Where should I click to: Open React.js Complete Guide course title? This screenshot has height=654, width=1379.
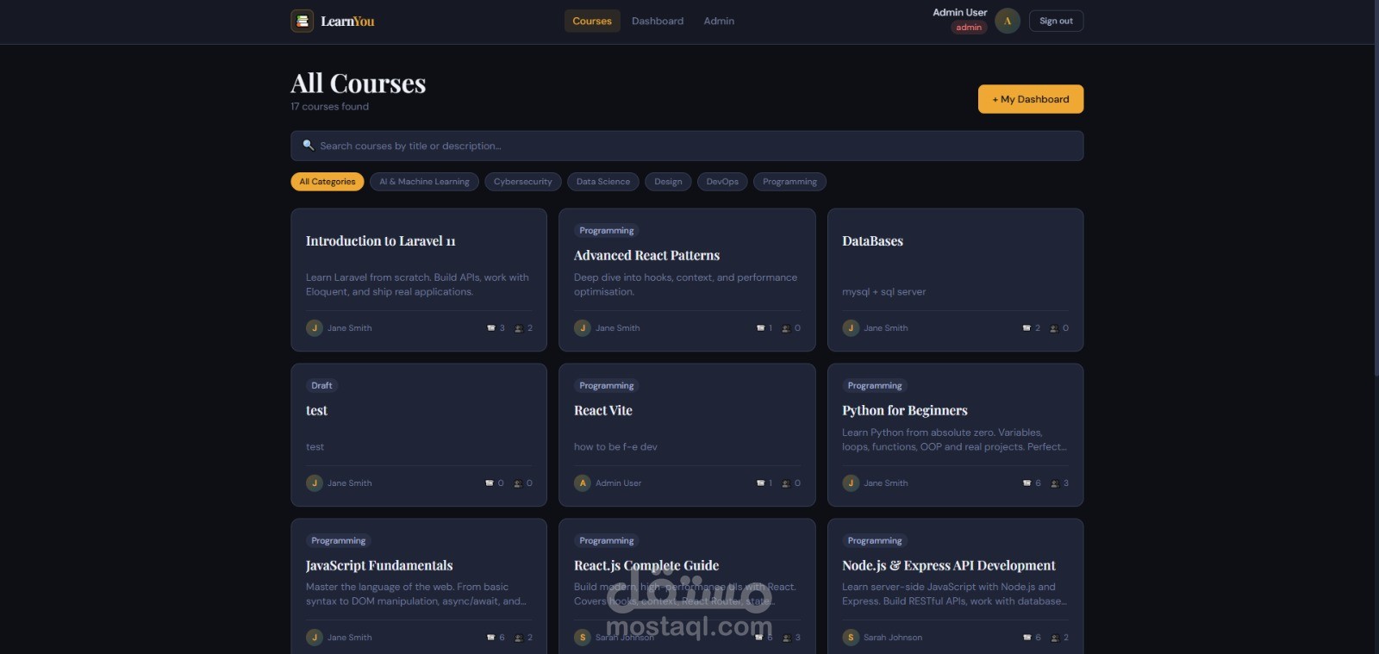(646, 565)
